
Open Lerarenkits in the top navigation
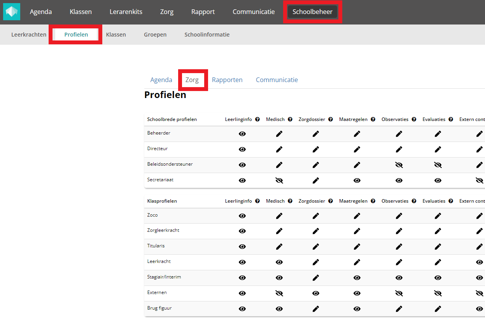click(126, 12)
